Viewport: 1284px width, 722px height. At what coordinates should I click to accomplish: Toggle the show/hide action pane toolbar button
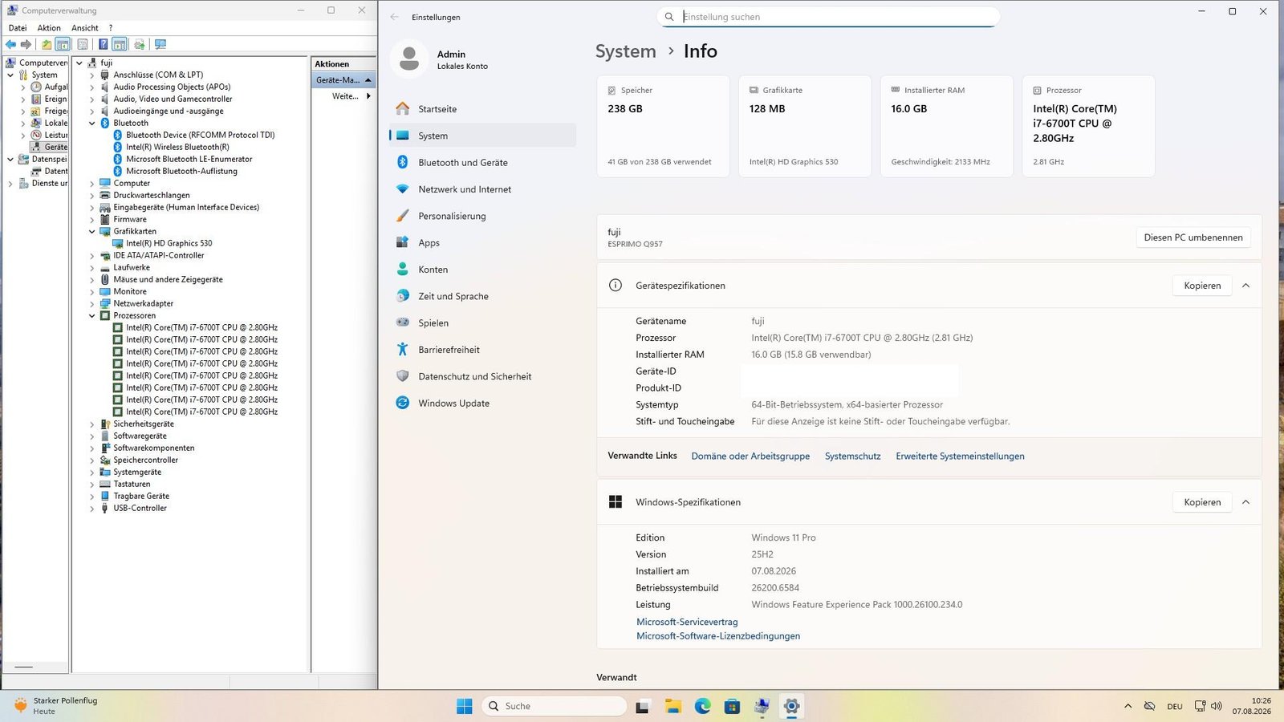(x=120, y=44)
